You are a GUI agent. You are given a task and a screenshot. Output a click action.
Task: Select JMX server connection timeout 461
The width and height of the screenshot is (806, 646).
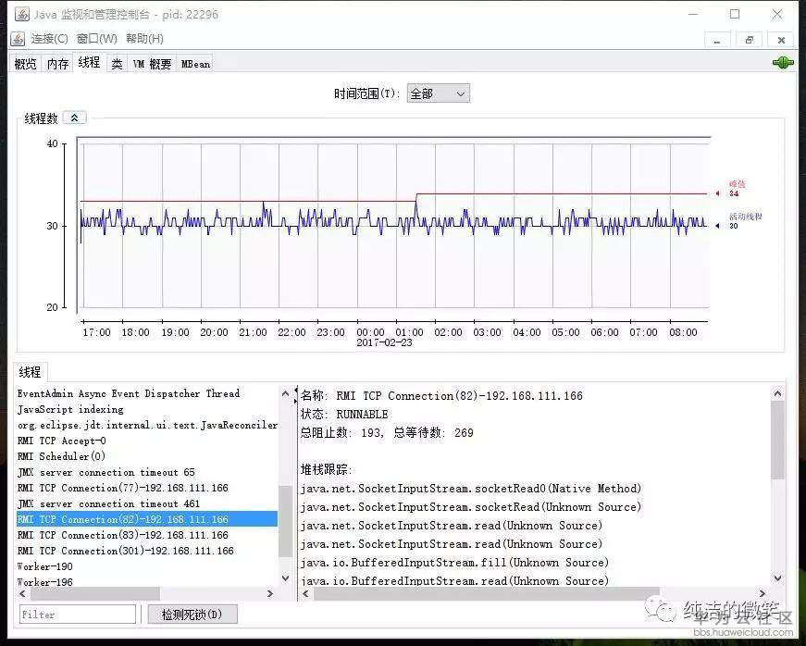[x=147, y=503]
